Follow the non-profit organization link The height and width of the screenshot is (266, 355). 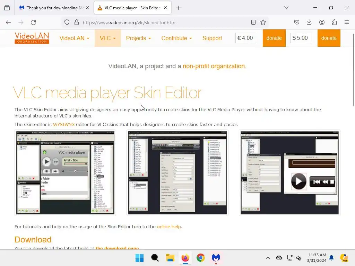click(x=214, y=66)
